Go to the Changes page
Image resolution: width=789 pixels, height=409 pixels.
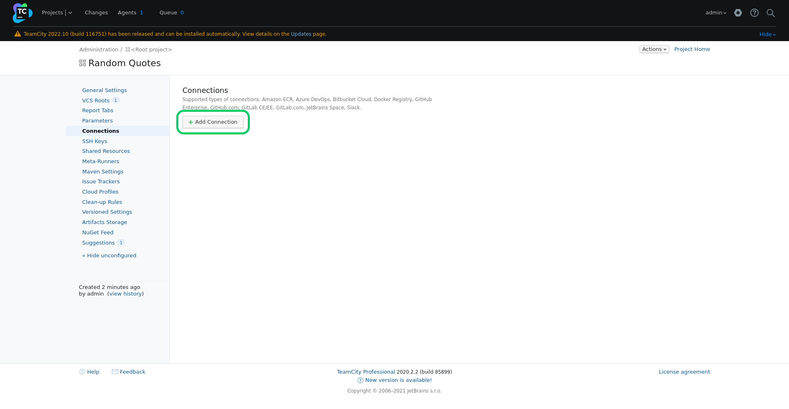[96, 13]
